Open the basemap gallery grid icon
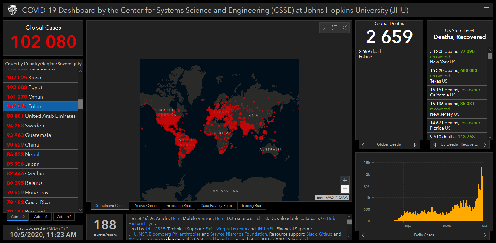Screen dimensions: 496x243 pyautogui.click(x=344, y=28)
